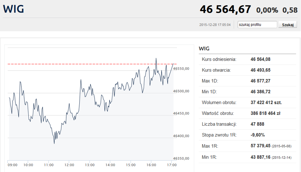Select the opening value 46 493,65
This screenshot has width=301, height=172.
260,70
